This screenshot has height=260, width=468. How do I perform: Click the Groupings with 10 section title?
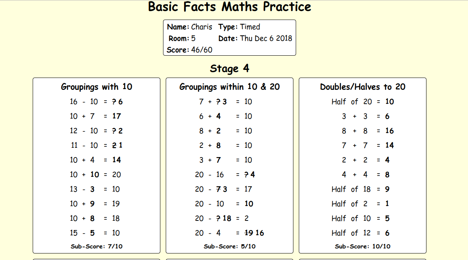97,87
